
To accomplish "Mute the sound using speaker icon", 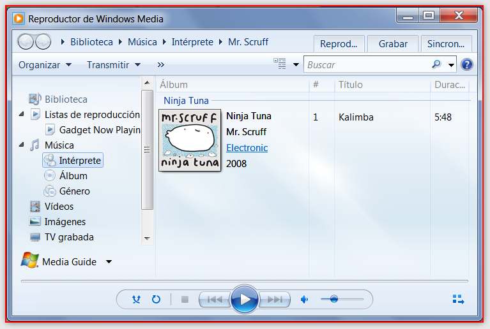I will point(304,300).
